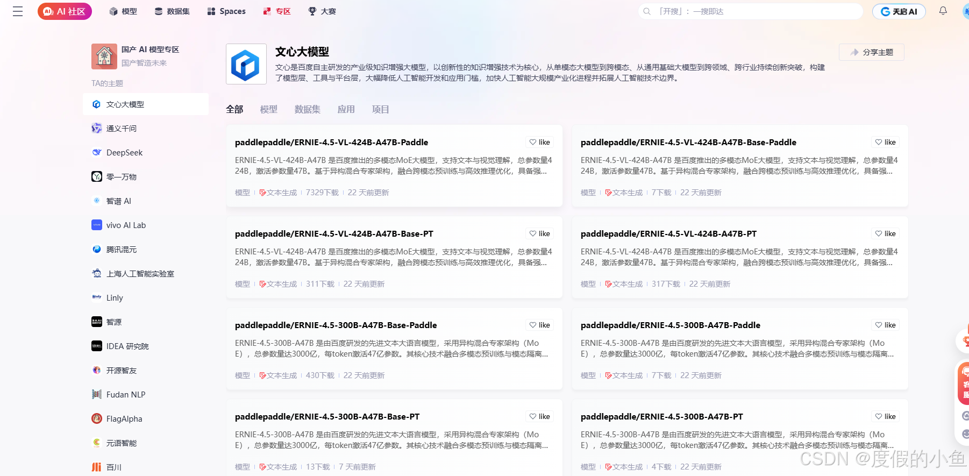The image size is (969, 476).
Task: Open the hamburger menu icon
Action: (x=18, y=11)
